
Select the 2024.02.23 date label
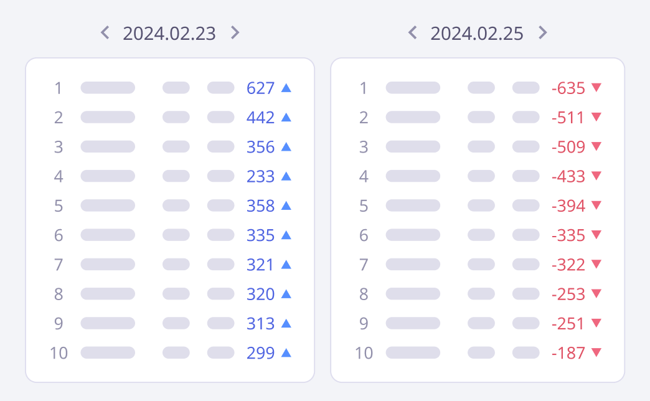[x=169, y=33]
